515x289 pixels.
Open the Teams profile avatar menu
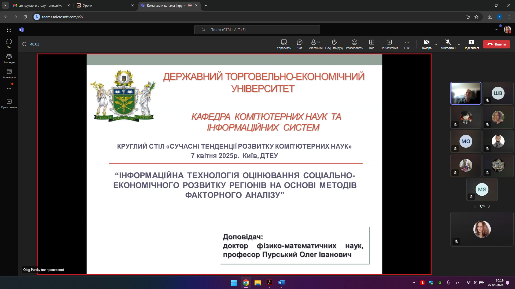tap(507, 30)
